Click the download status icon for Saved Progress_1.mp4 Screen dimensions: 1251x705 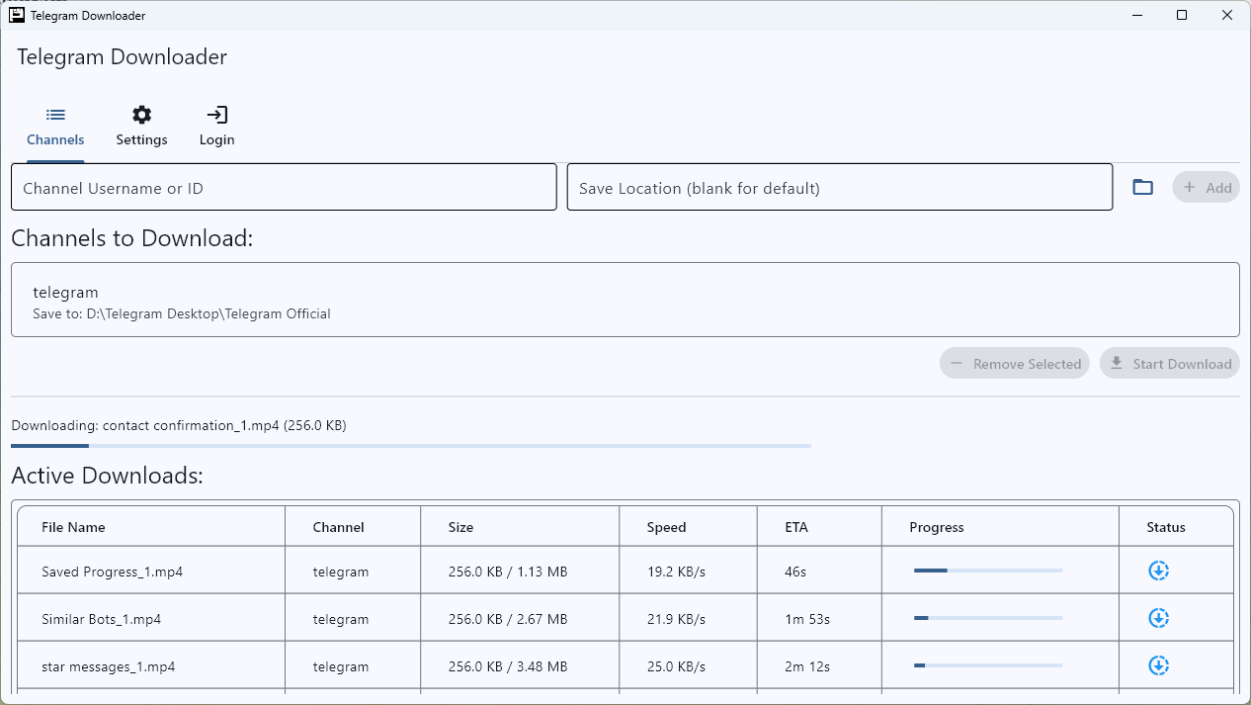pos(1158,571)
